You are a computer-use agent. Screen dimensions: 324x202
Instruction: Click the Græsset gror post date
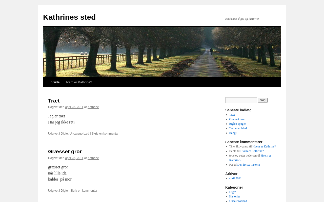coord(74,158)
